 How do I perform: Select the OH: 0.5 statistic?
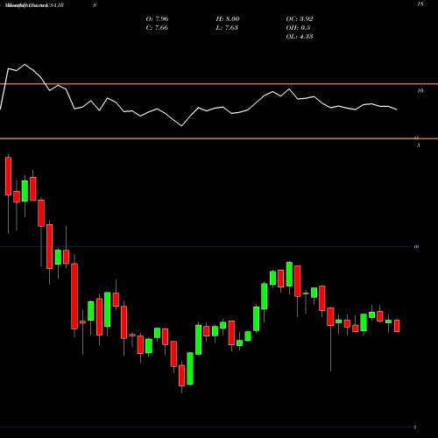click(298, 28)
